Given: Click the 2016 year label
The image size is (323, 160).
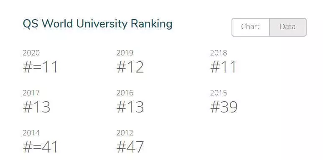Looking at the screenshot, I should pos(125,93).
